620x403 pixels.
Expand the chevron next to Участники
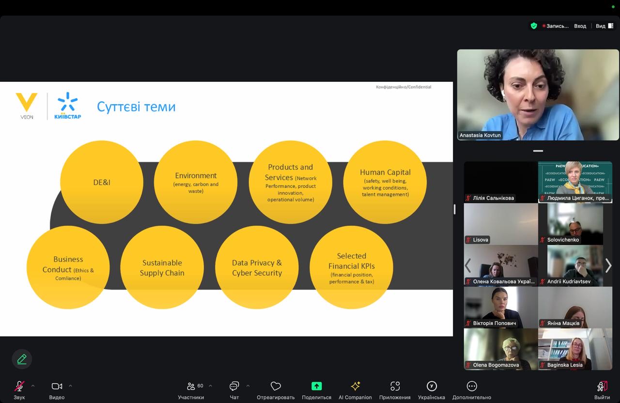point(210,386)
